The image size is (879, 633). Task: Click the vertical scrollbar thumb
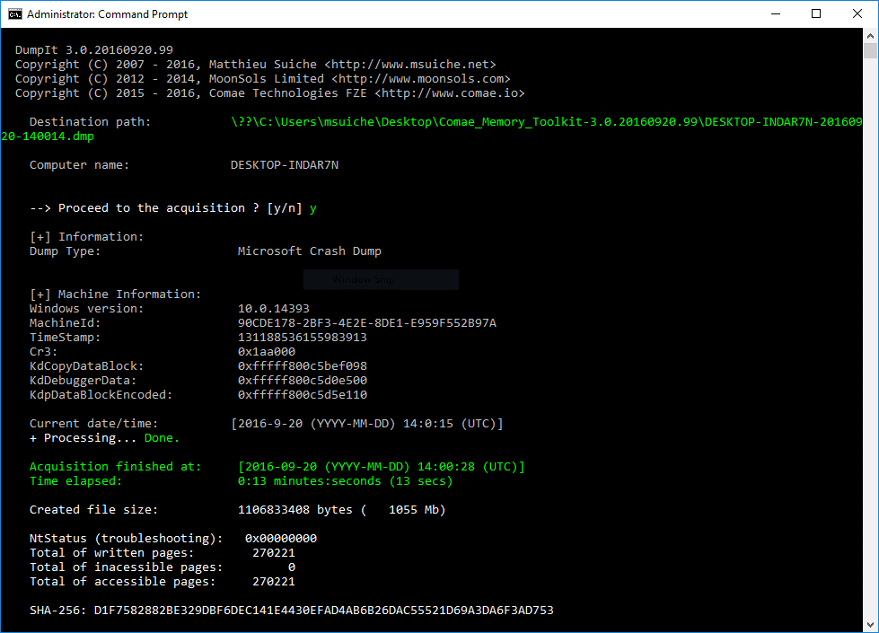pyautogui.click(x=870, y=50)
